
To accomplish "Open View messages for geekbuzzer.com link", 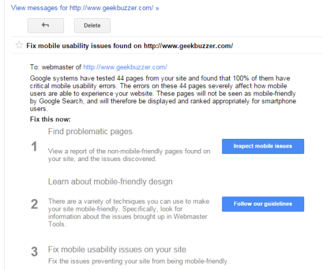I will (82, 8).
